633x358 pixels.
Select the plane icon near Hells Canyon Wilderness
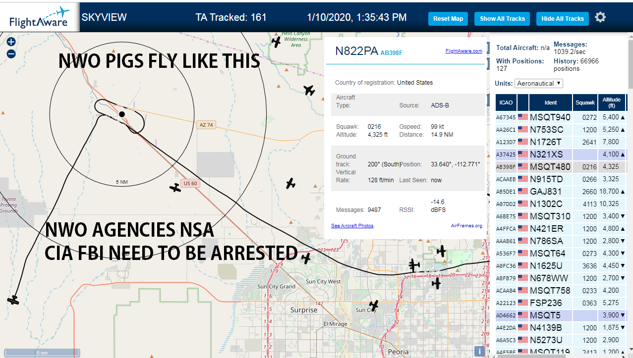click(x=277, y=42)
